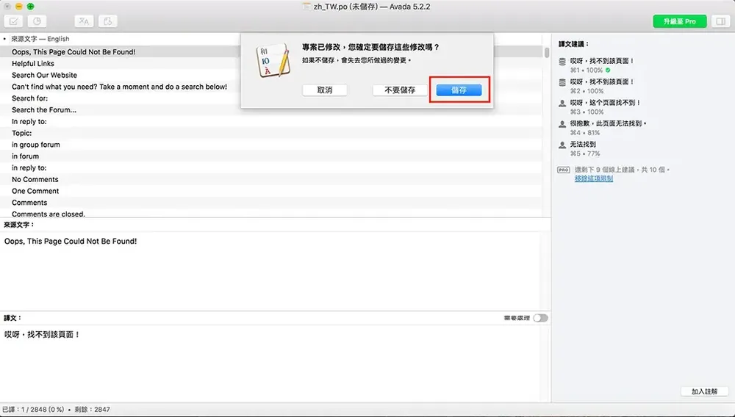
Task: Select the 'Comments' row
Action: [x=271, y=203]
